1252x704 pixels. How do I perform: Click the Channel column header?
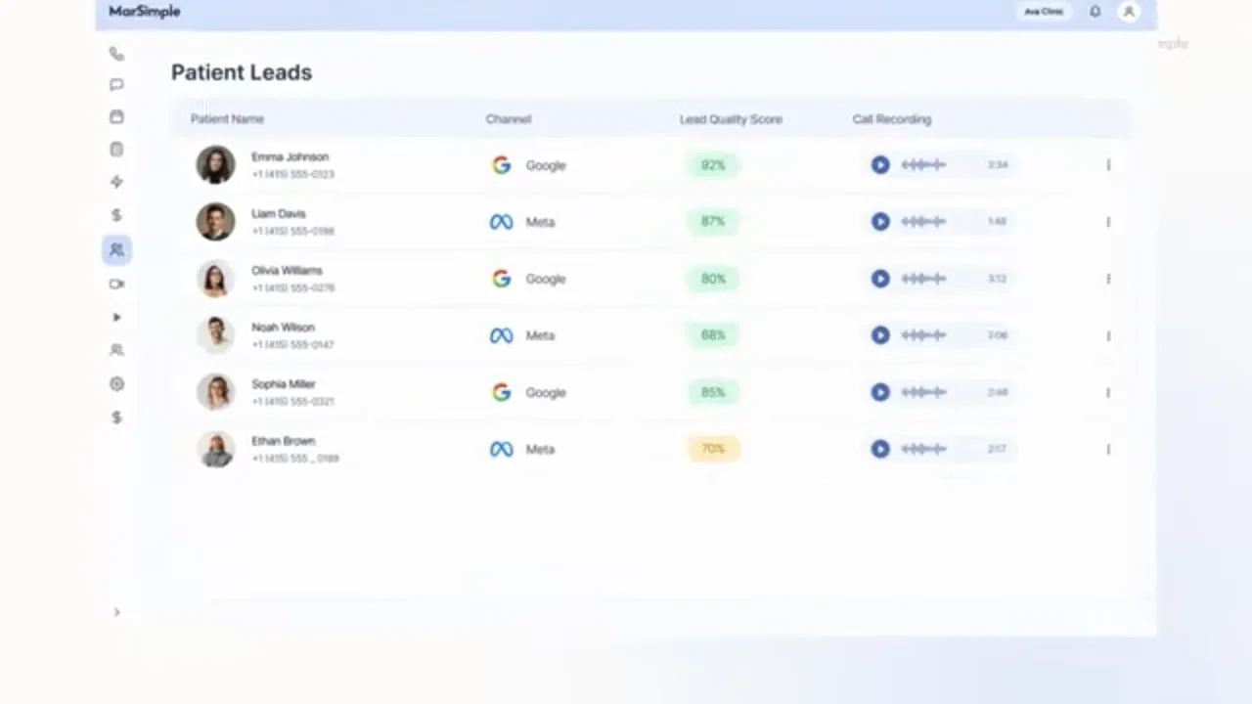(x=509, y=119)
